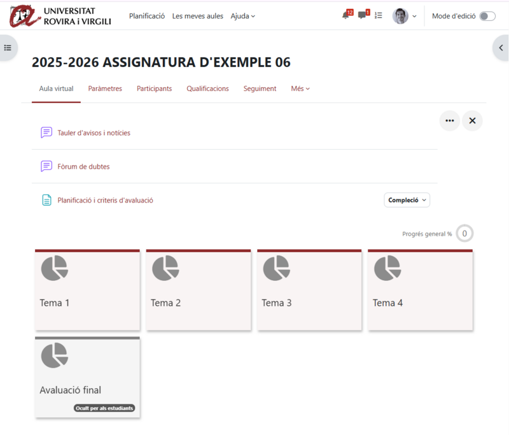Open the Ajuda dropdown menu
The image size is (509, 435).
[242, 16]
